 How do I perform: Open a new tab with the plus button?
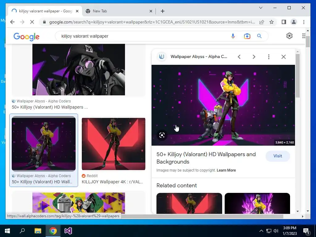(x=163, y=11)
